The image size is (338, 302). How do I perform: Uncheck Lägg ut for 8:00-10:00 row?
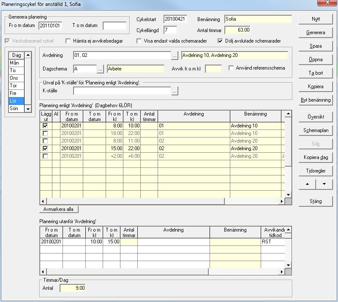pos(45,126)
